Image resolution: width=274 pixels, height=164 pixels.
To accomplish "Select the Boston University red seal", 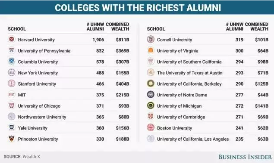I will 151,127.
